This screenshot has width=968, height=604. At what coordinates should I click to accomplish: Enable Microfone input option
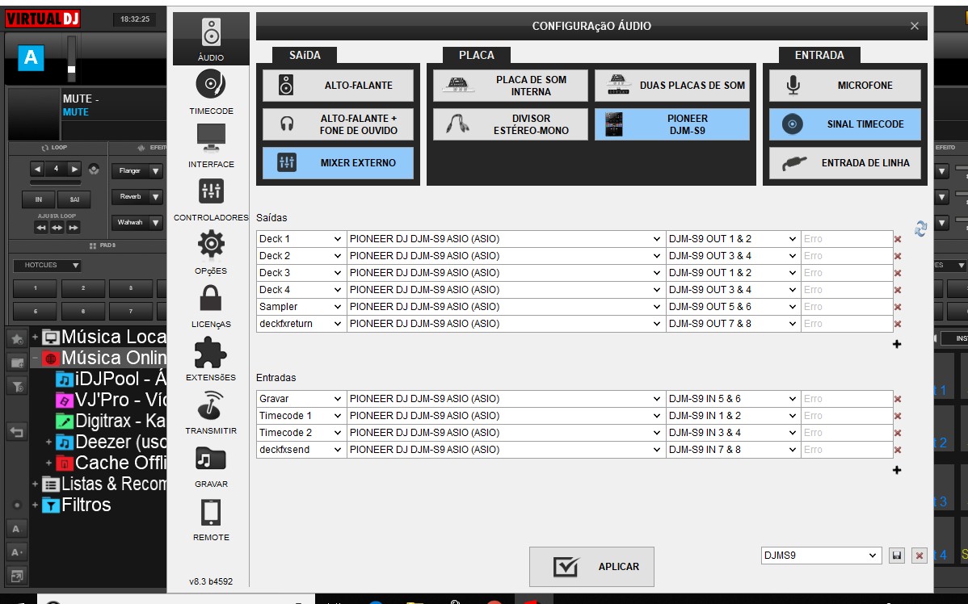pyautogui.click(x=845, y=85)
